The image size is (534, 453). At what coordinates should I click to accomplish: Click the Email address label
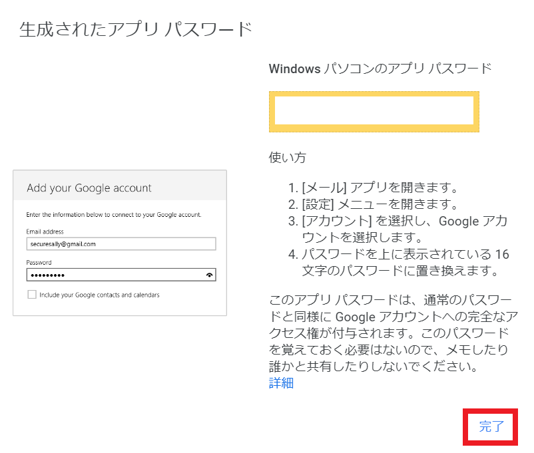coord(45,231)
